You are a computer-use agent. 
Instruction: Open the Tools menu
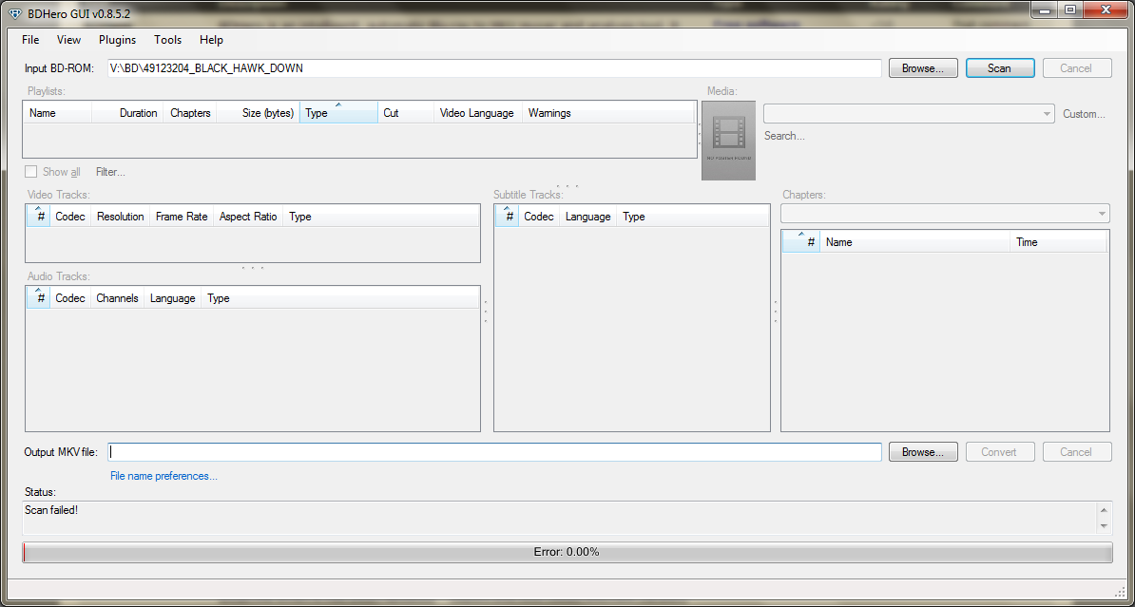tap(167, 40)
